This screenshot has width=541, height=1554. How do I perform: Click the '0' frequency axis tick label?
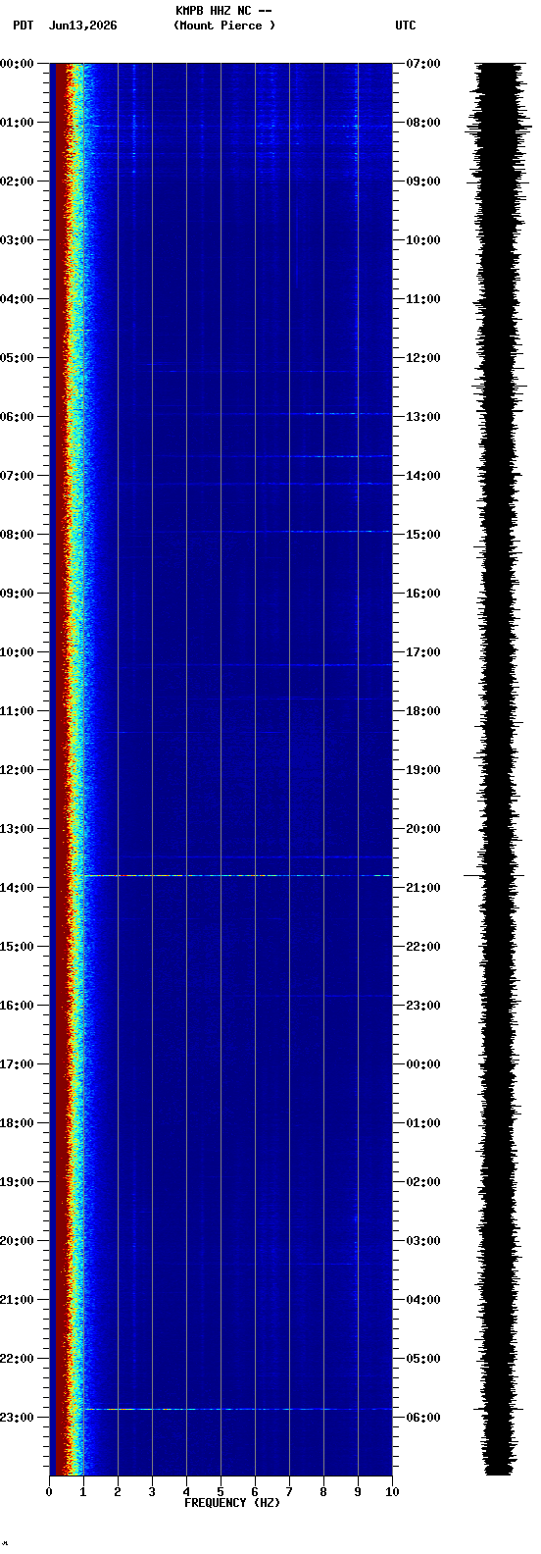(49, 1492)
